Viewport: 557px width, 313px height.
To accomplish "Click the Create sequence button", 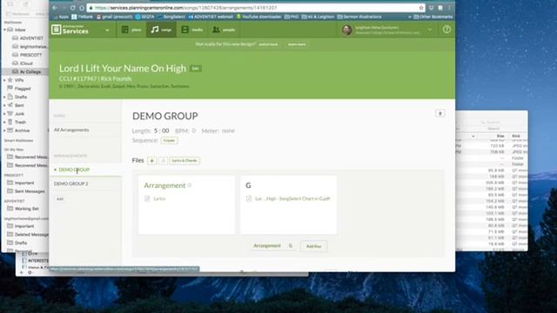I will pyautogui.click(x=169, y=141).
